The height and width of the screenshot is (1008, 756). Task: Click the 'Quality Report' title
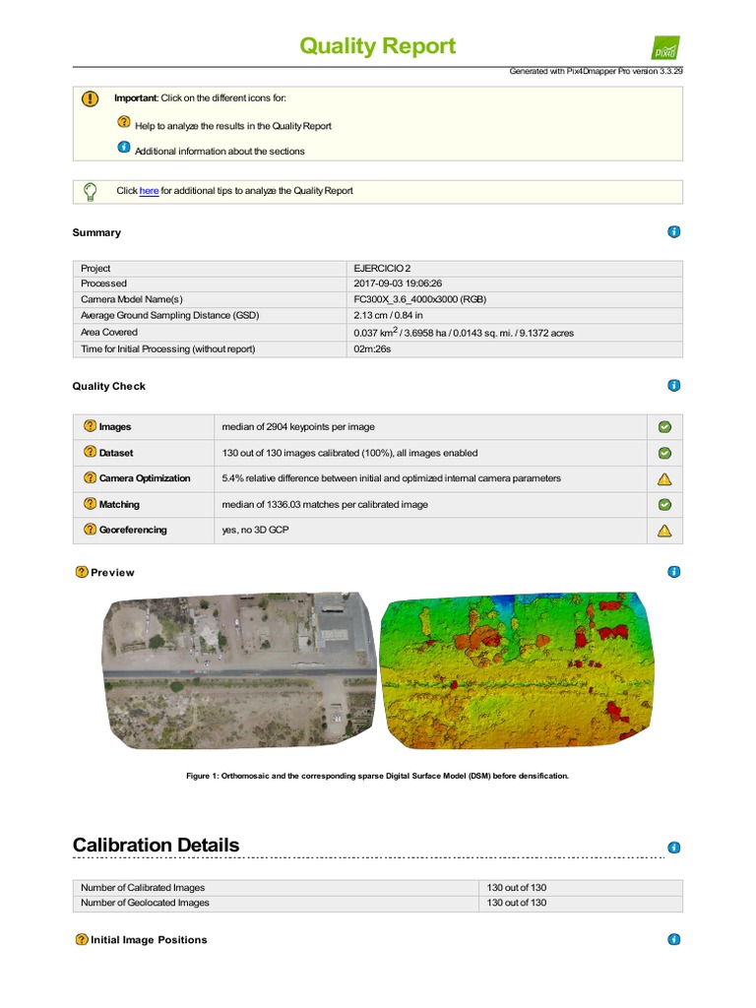pyautogui.click(x=377, y=46)
